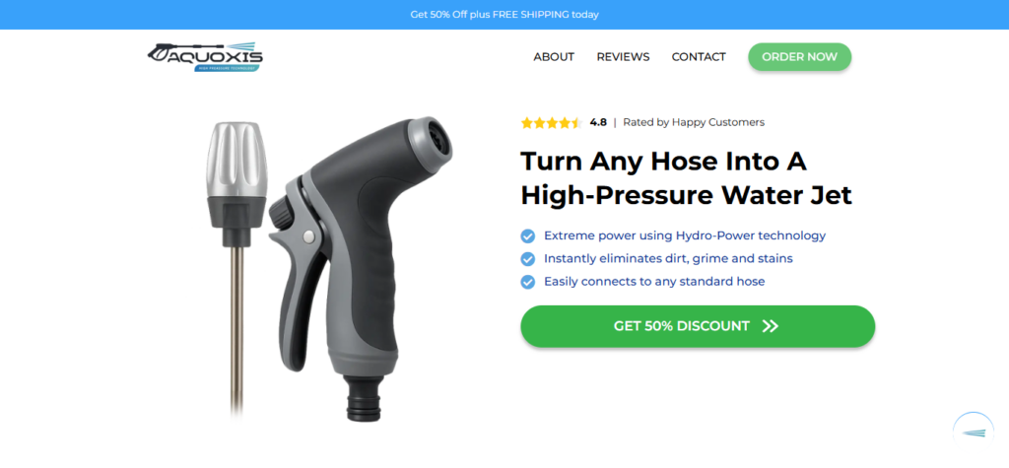Image resolution: width=1009 pixels, height=468 pixels.
Task: Click the Easily connects to any standard hose text
Action: pos(654,282)
